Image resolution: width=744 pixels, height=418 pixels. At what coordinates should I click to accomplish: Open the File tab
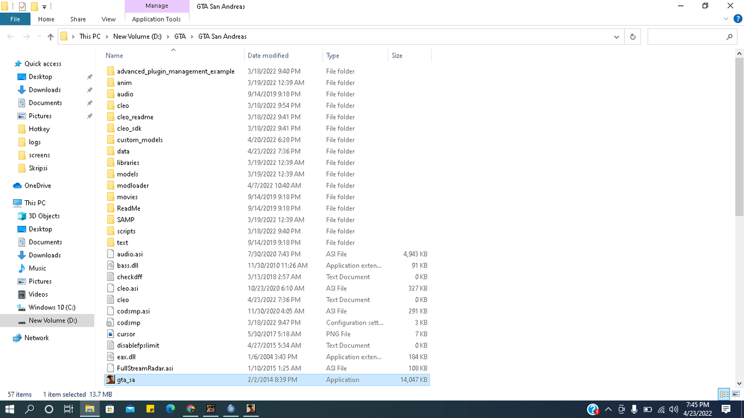15,19
